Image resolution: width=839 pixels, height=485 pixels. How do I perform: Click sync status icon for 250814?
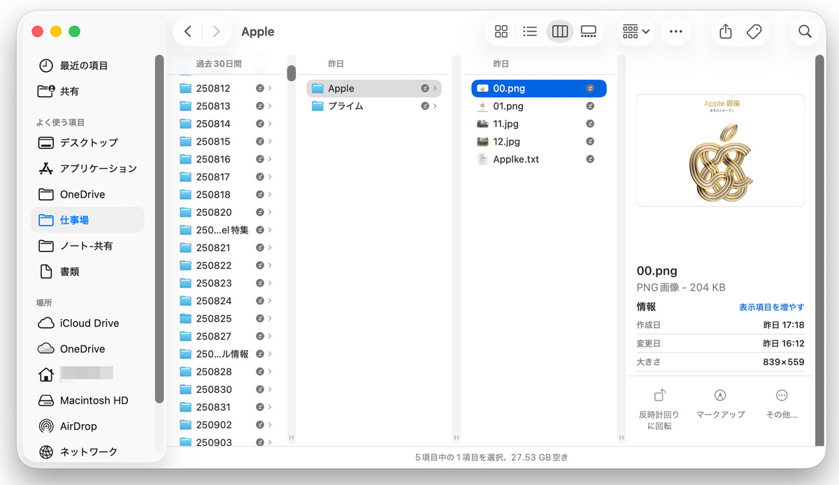coord(260,124)
